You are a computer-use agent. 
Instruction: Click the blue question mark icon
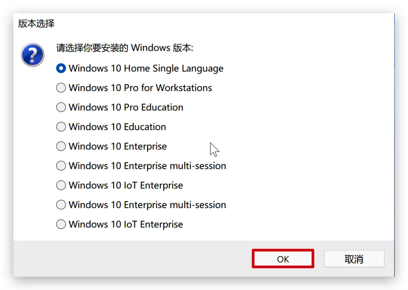click(x=33, y=55)
